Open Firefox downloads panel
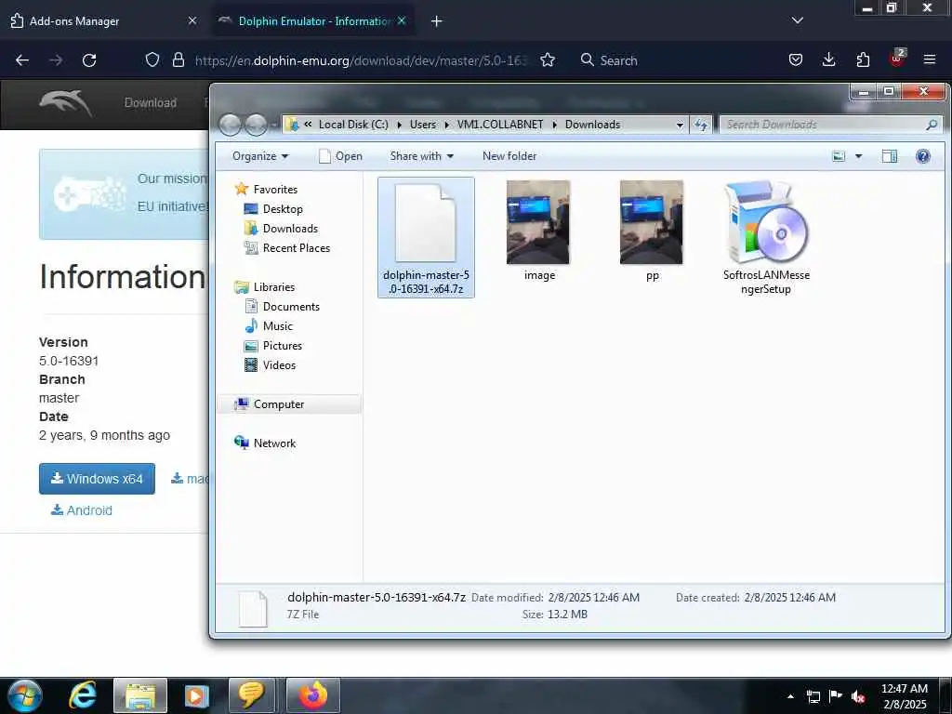 click(x=828, y=59)
